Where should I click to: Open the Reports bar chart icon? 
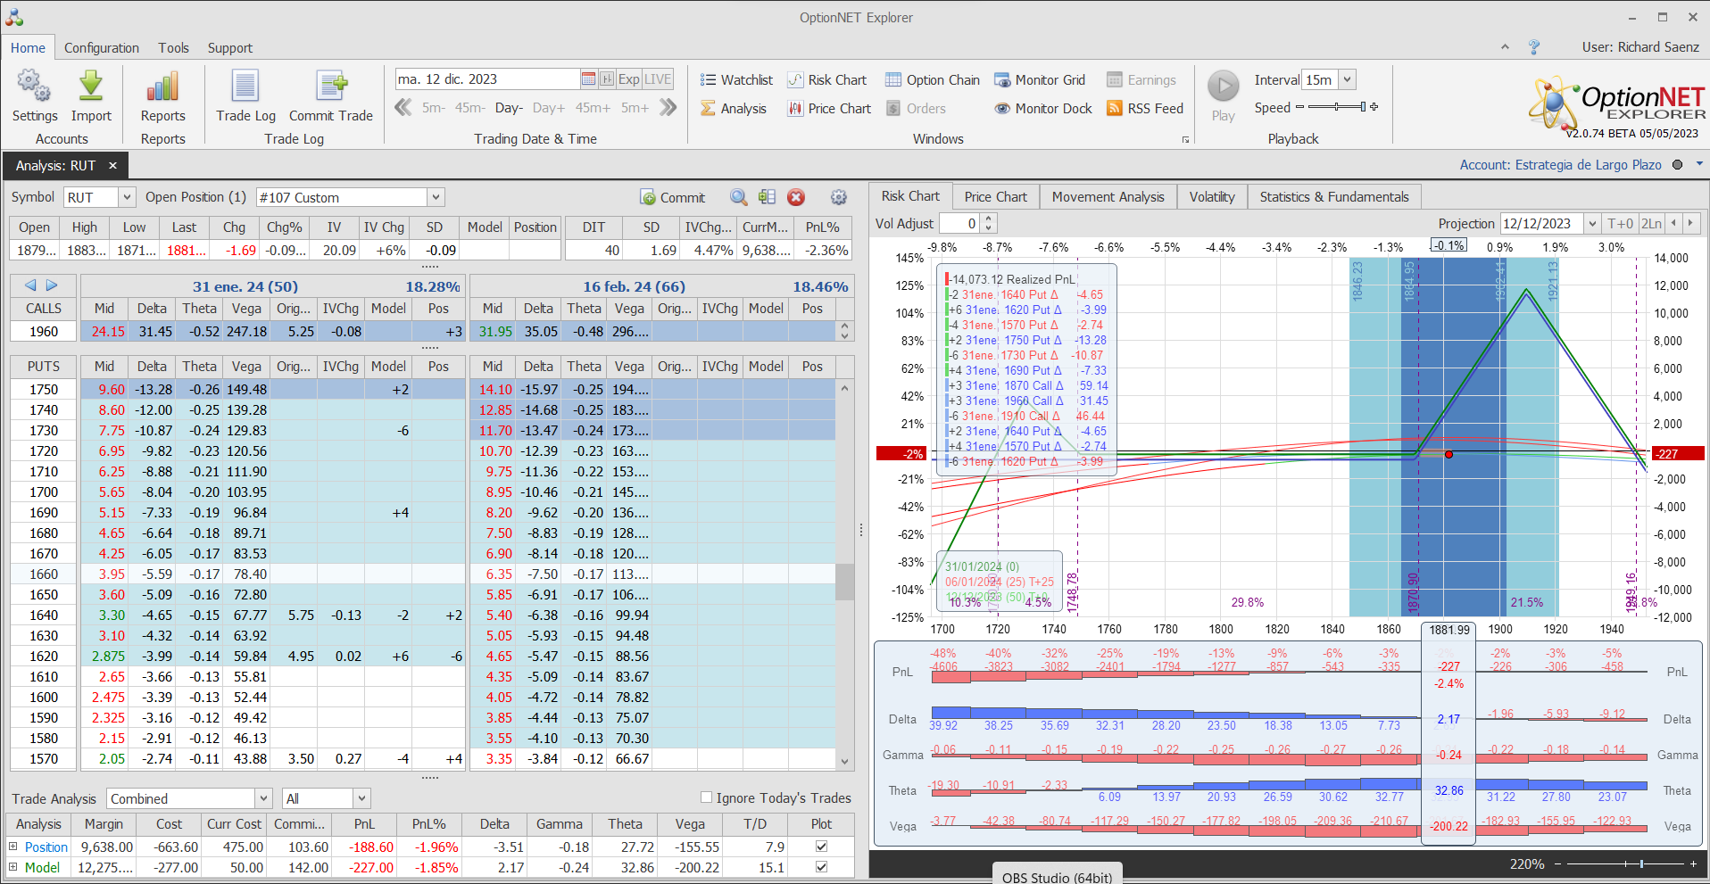(162, 96)
